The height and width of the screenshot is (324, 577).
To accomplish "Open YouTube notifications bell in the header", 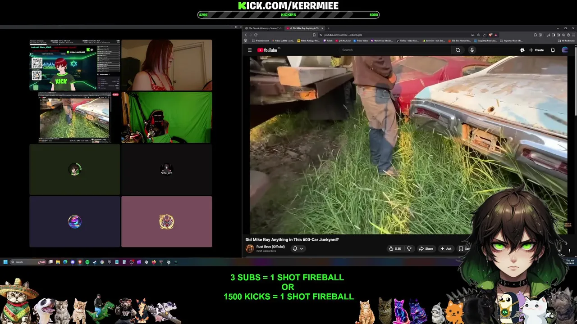I will point(553,50).
